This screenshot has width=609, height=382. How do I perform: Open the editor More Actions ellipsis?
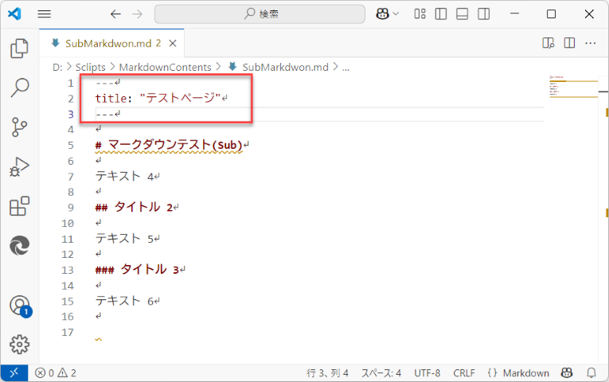pyautogui.click(x=591, y=43)
